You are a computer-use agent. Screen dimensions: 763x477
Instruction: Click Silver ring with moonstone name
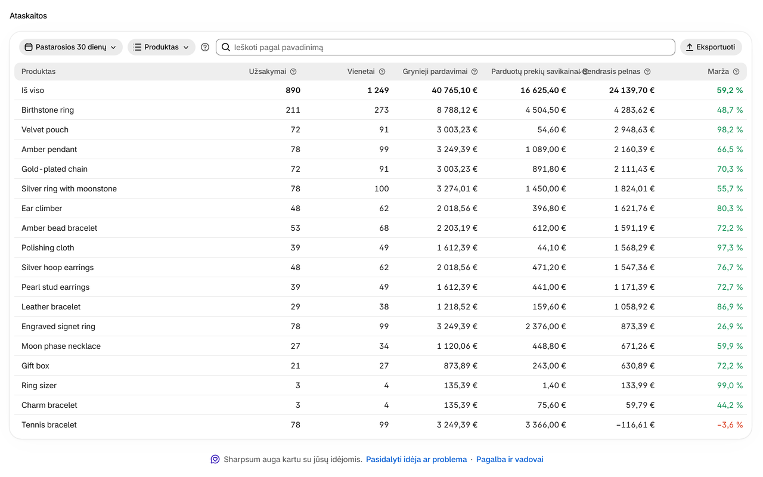[69, 188]
